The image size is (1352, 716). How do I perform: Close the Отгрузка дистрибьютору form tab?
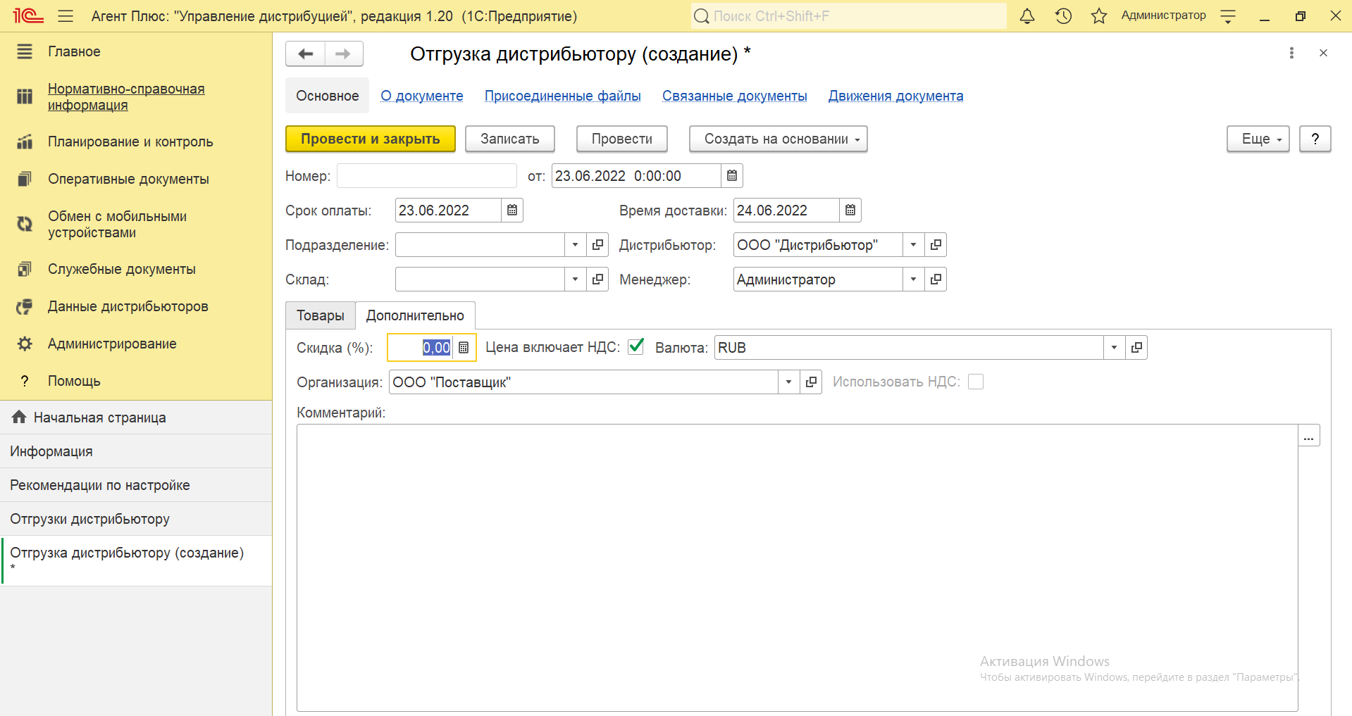click(1323, 53)
